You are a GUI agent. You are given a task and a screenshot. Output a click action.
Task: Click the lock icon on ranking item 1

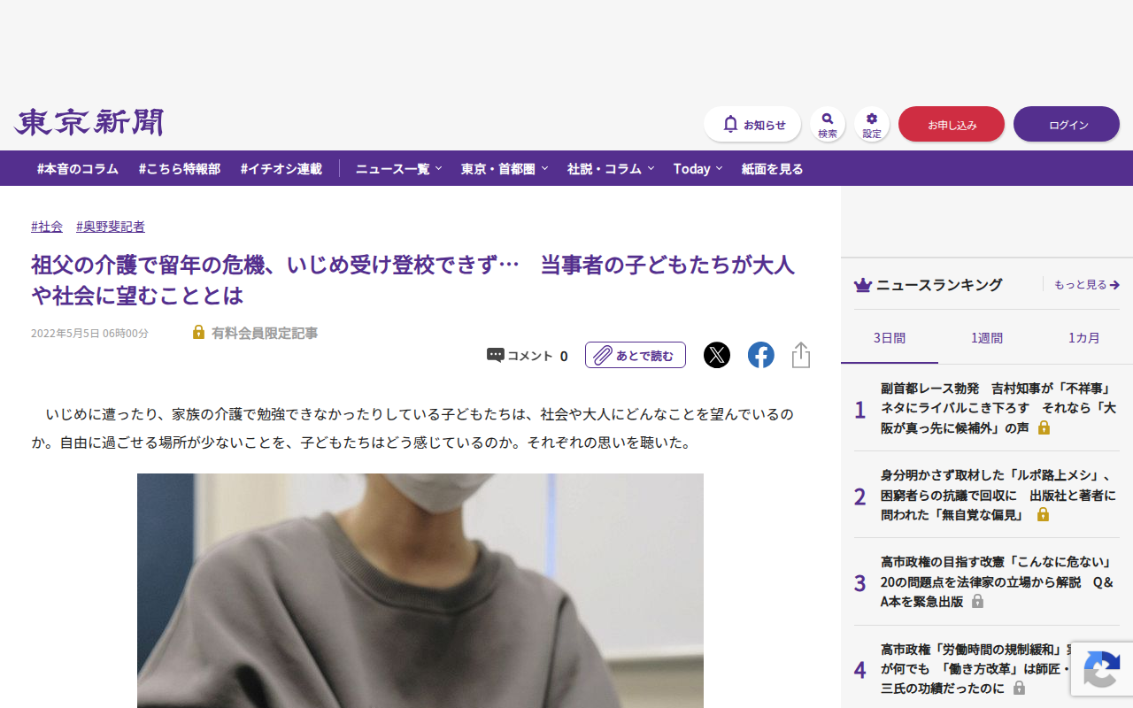[x=1044, y=428]
